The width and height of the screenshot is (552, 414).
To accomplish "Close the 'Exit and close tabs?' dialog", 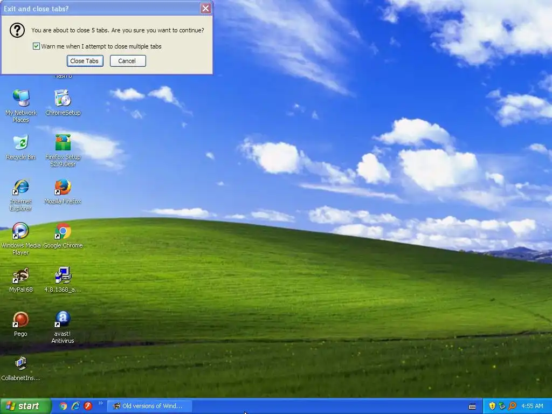I will click(x=205, y=9).
